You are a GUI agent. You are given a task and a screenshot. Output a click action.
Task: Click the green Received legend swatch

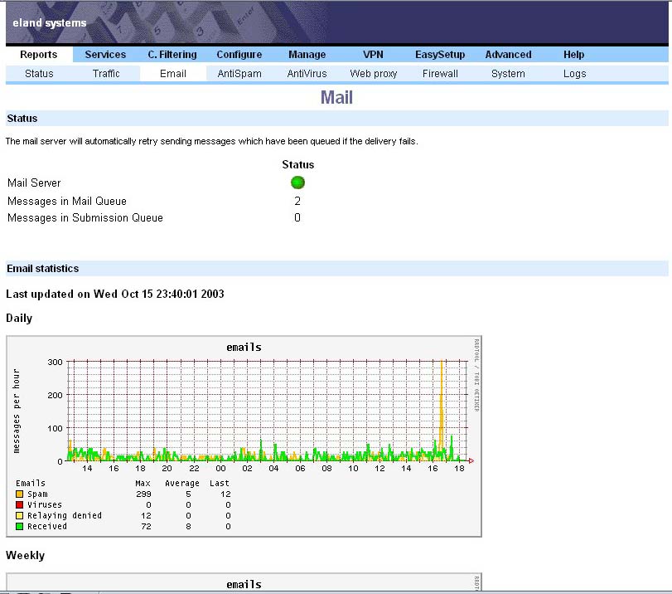pos(19,526)
